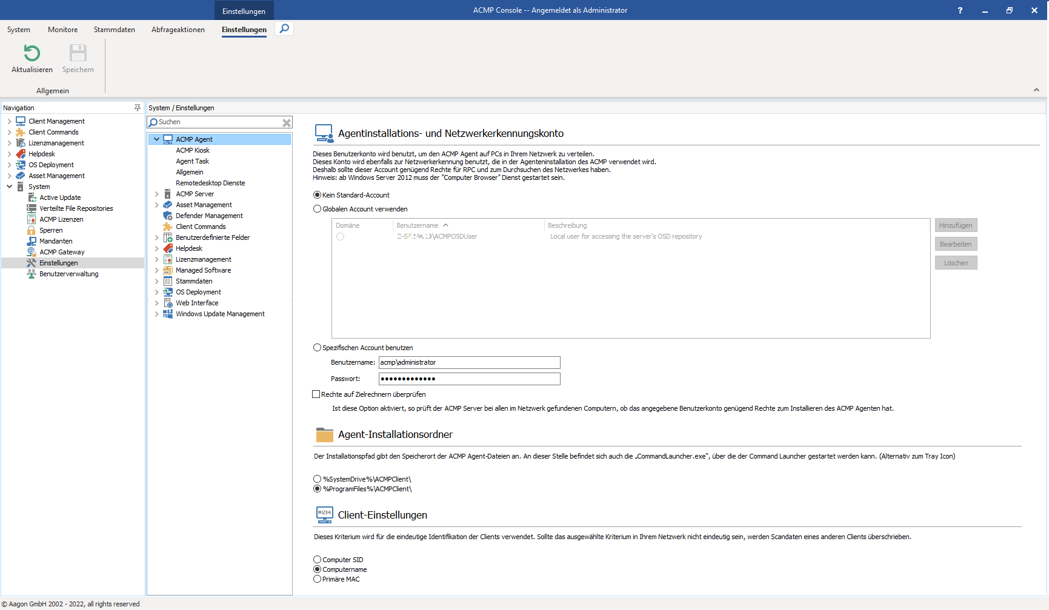Click the Domäne column header

coord(362,225)
